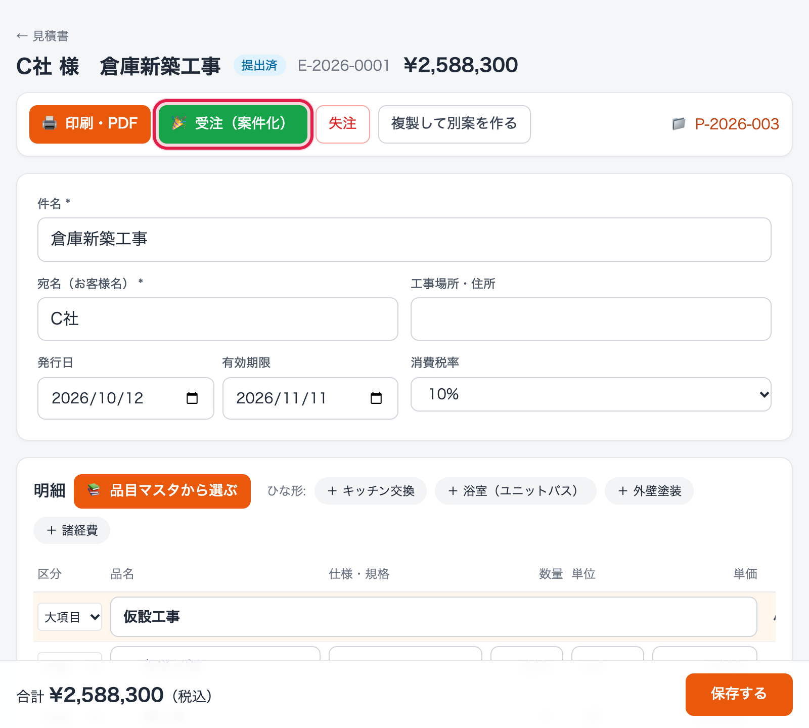Viewport: 809px width, 728px height.
Task: Click the 合計 ¥2,588,300 (税込) footer total
Action: (x=114, y=695)
